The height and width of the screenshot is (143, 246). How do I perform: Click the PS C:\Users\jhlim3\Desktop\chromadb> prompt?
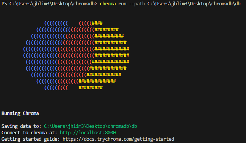tap(49, 4)
